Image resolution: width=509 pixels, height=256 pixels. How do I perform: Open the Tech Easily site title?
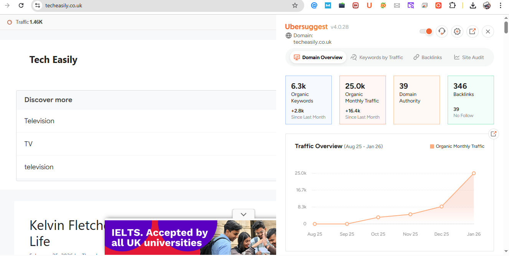53,59
